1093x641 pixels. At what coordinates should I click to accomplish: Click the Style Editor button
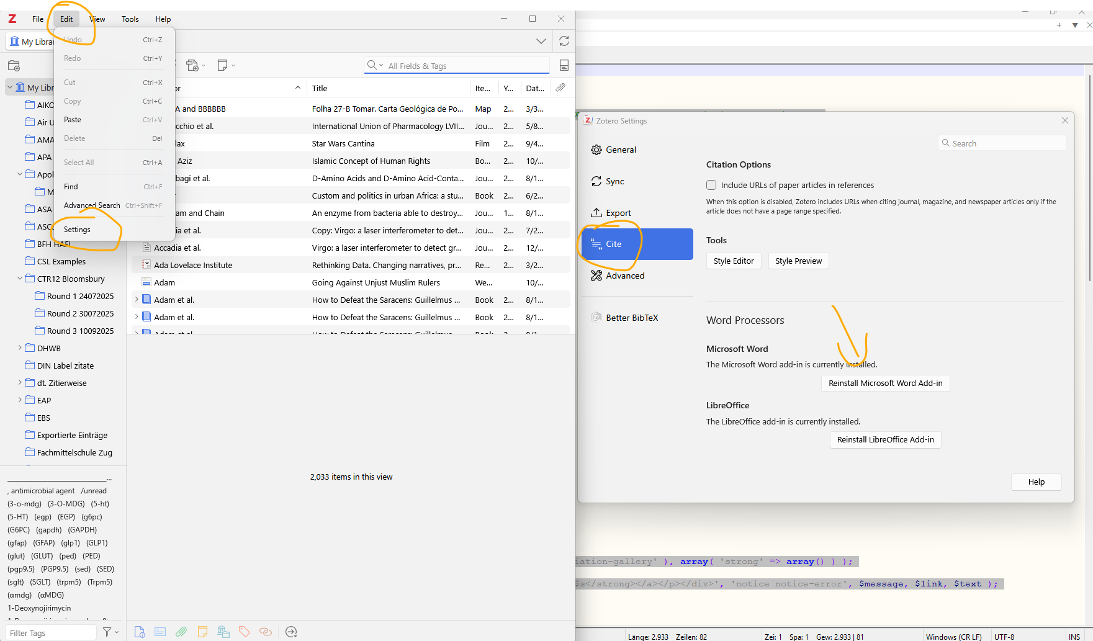(x=734, y=261)
